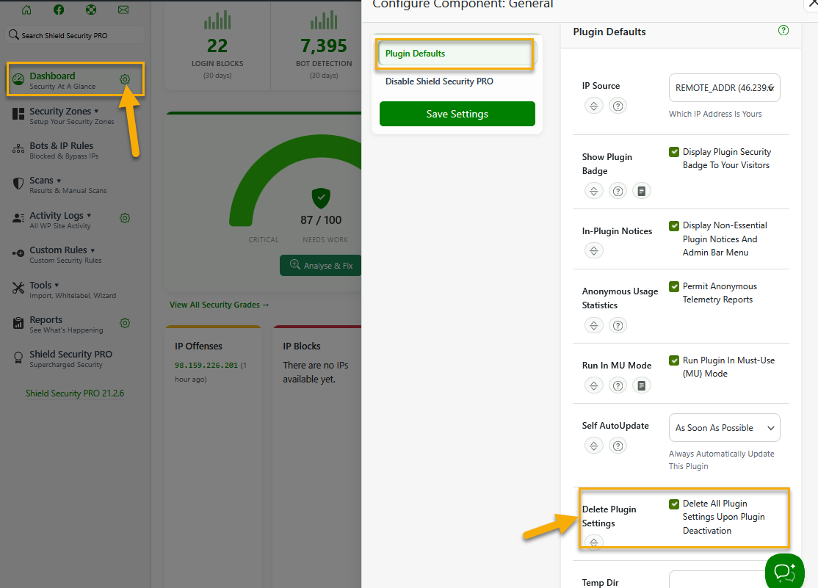The height and width of the screenshot is (588, 818).
Task: Open the chat support bubble
Action: pyautogui.click(x=784, y=572)
